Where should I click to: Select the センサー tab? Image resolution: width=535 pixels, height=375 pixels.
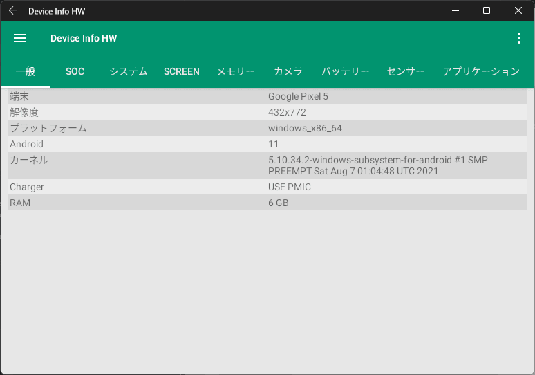[406, 71]
